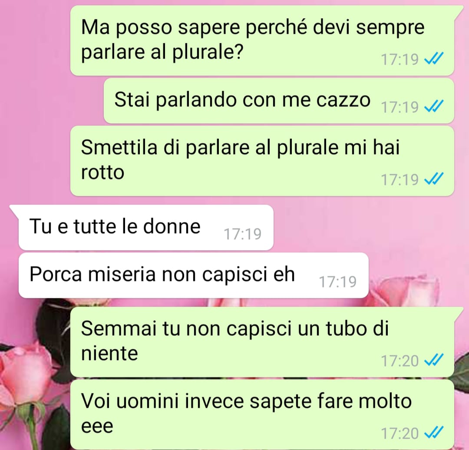Tap the 17:19 timestamp on 'Tu e tutte le donne'
Viewport: 469px width, 450px height.
(243, 234)
